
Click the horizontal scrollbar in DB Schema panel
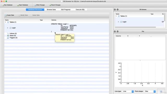(135, 27)
